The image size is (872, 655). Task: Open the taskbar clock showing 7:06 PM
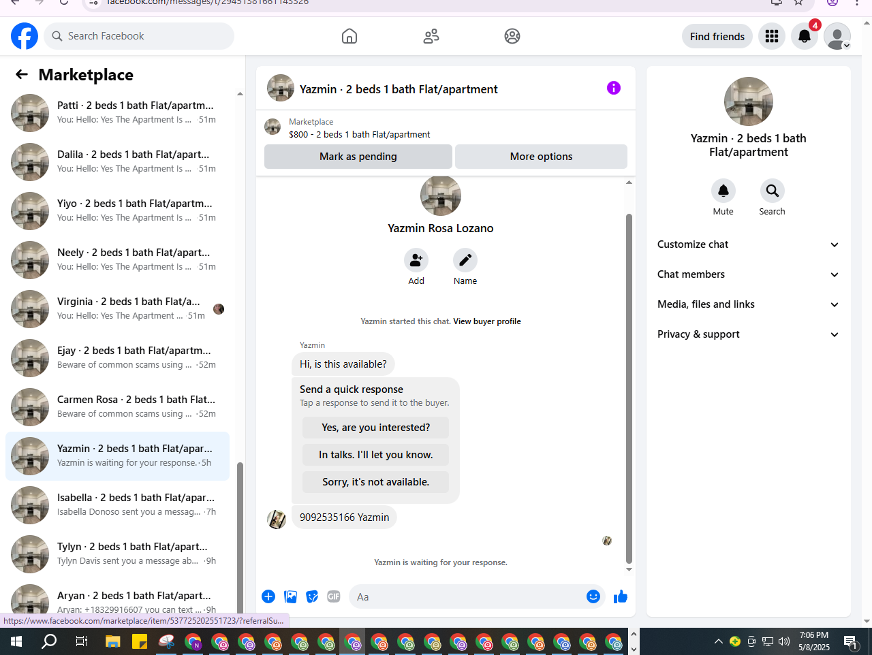click(814, 641)
